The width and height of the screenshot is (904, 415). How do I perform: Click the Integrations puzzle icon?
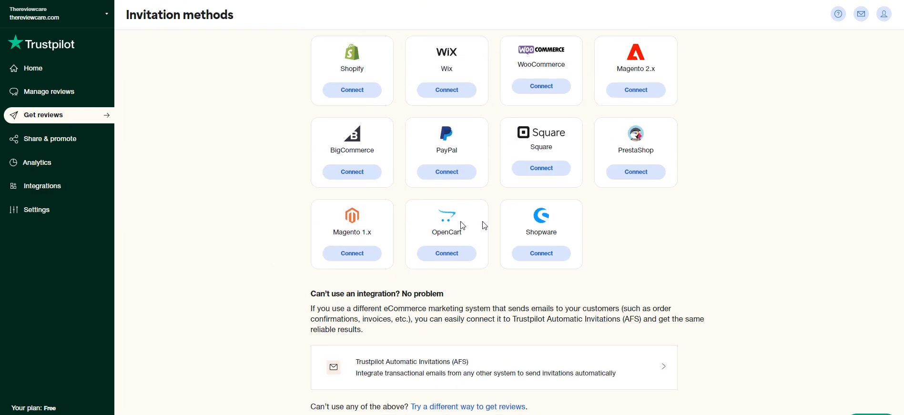coord(13,186)
